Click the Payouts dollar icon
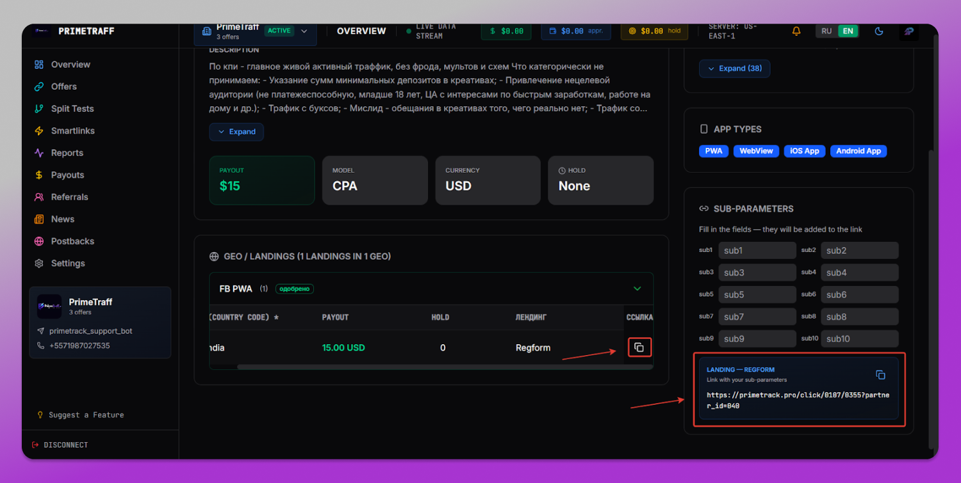 [x=39, y=175]
